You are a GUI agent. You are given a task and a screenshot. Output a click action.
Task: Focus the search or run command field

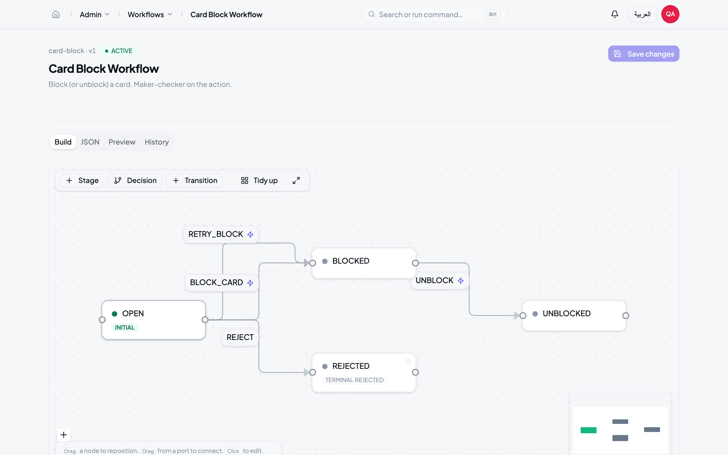[434, 14]
